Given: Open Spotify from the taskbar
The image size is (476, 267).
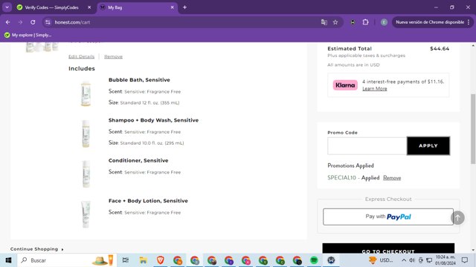Looking at the screenshot, I should pos(314,260).
